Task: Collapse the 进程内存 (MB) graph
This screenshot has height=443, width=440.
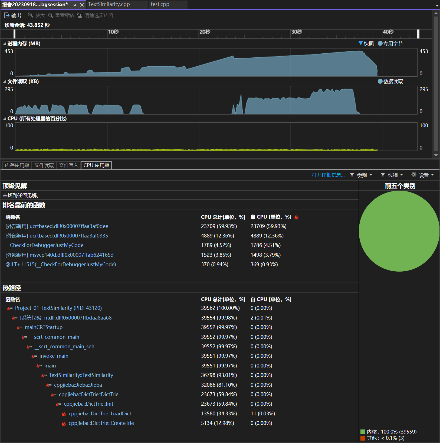Action: (x=5, y=44)
